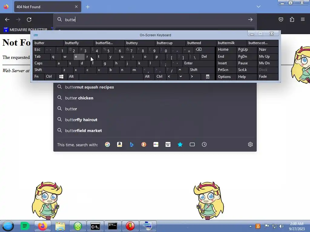310x232 pixels.
Task: Search with Google icon
Action: coord(107,144)
